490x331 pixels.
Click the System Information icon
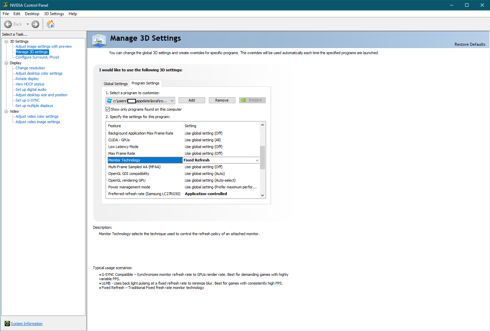click(7, 324)
